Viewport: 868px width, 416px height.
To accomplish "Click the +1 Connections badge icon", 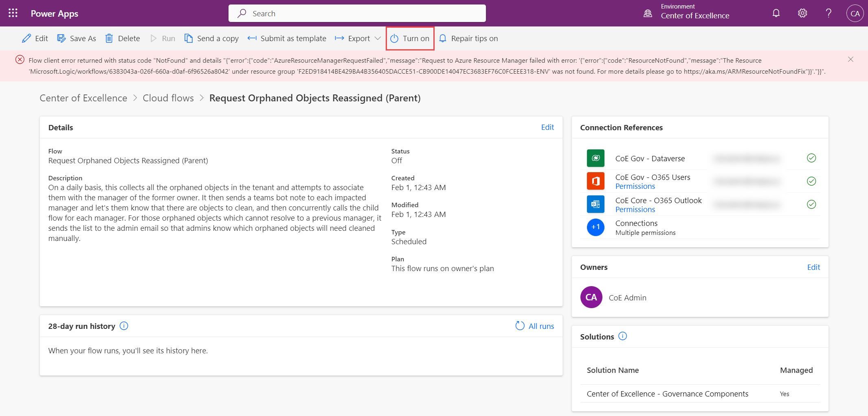I will pyautogui.click(x=595, y=227).
